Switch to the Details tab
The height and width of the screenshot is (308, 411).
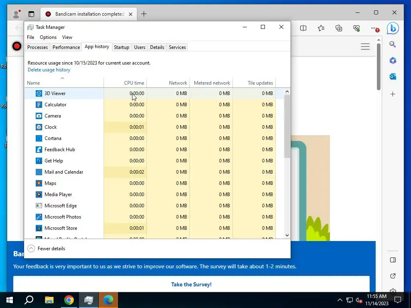pos(157,47)
